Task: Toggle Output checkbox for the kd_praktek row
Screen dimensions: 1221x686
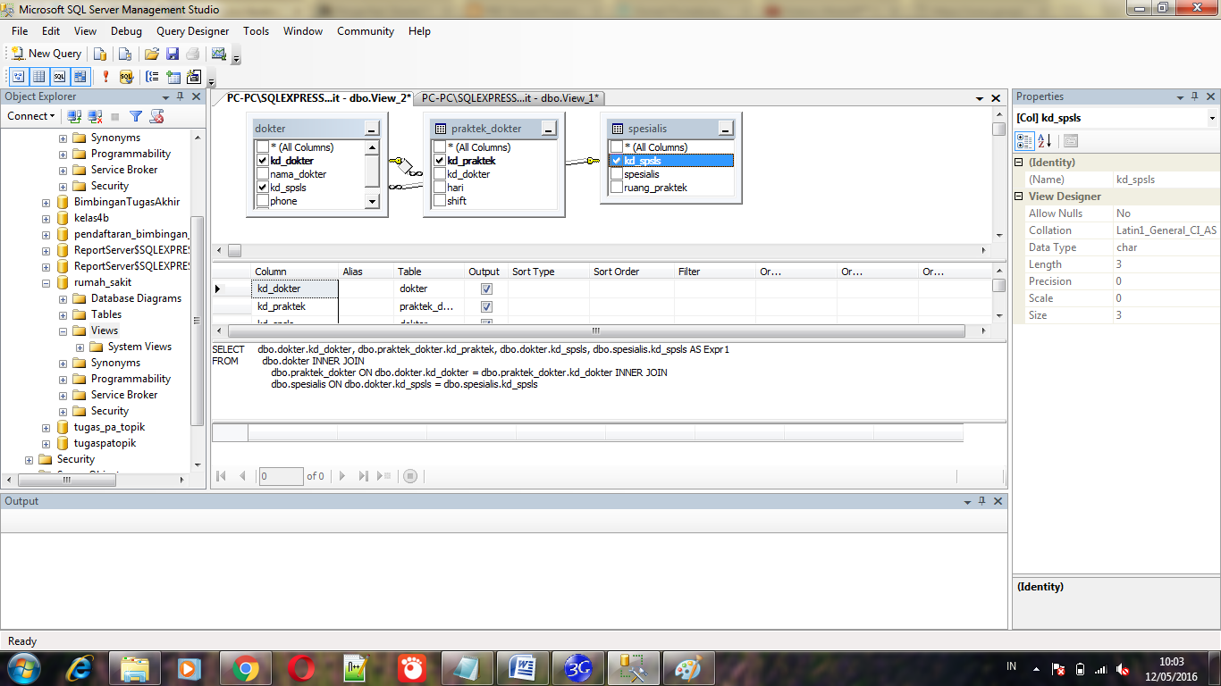Action: (x=486, y=306)
